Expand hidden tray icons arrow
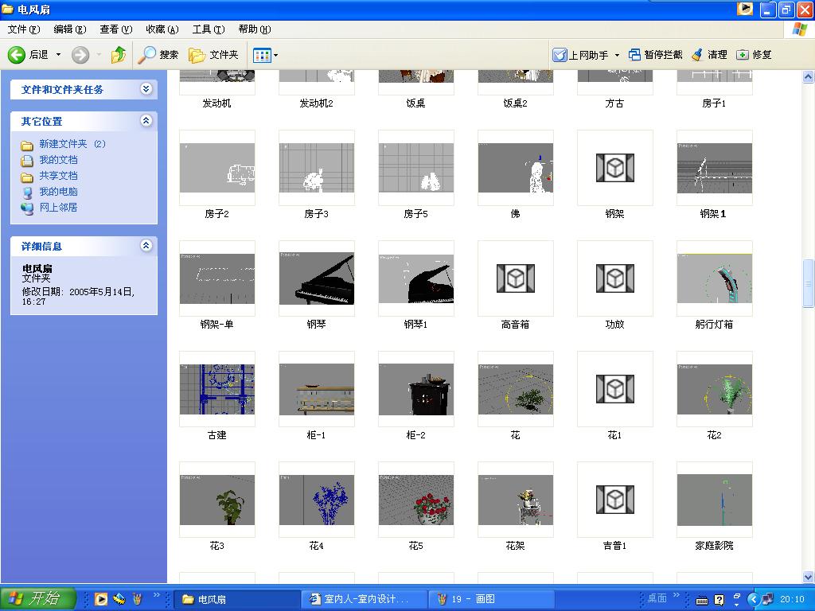815x611 pixels. point(753,600)
